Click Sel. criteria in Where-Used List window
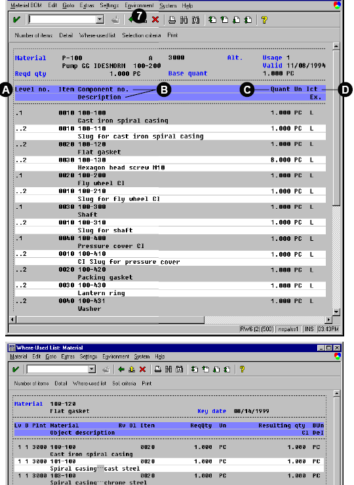Viewport: 354px width, 485px height. point(124,384)
